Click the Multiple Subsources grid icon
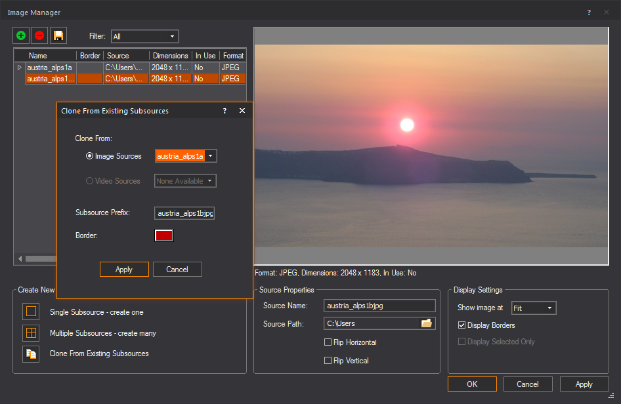The height and width of the screenshot is (404, 621). pyautogui.click(x=31, y=333)
